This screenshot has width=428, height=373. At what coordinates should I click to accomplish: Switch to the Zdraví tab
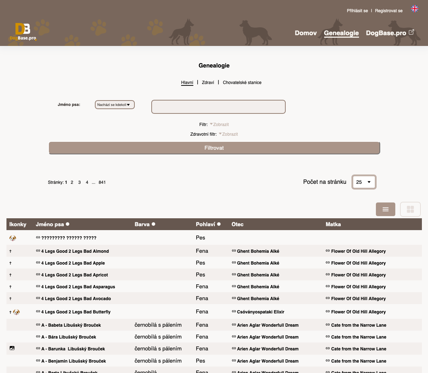click(208, 83)
